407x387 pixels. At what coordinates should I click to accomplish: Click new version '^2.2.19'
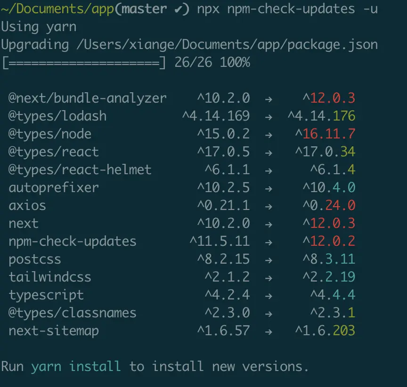click(329, 278)
